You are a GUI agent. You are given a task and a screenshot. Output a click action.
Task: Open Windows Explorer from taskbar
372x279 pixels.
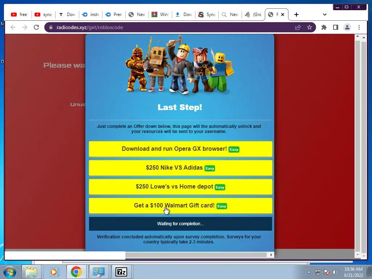31,272
